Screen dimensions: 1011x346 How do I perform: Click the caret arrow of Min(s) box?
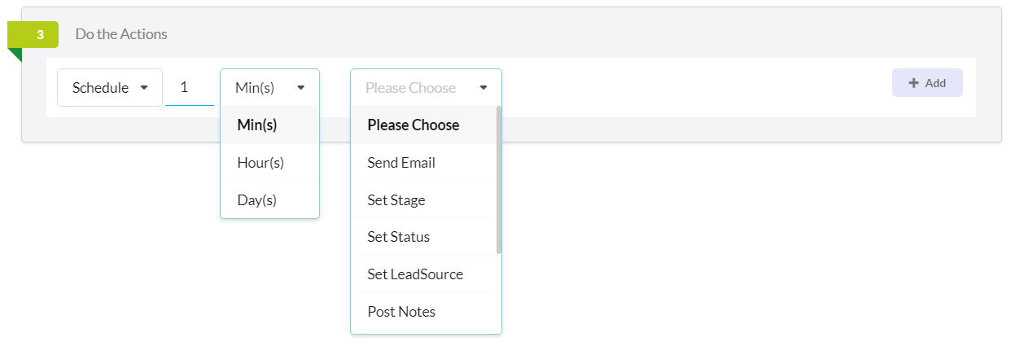pyautogui.click(x=300, y=88)
